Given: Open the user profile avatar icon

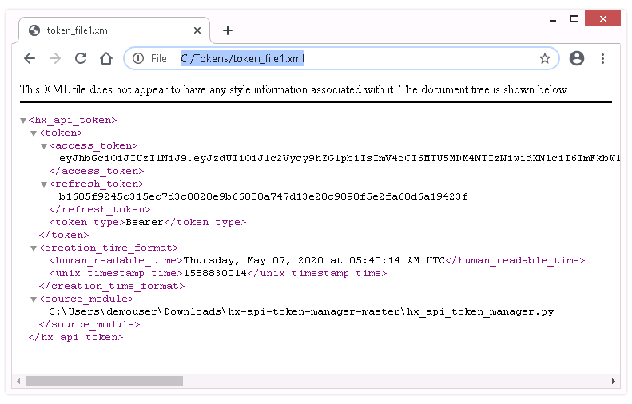Looking at the screenshot, I should [x=576, y=59].
